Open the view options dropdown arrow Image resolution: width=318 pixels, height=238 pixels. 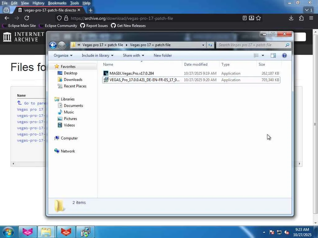tap(263, 55)
